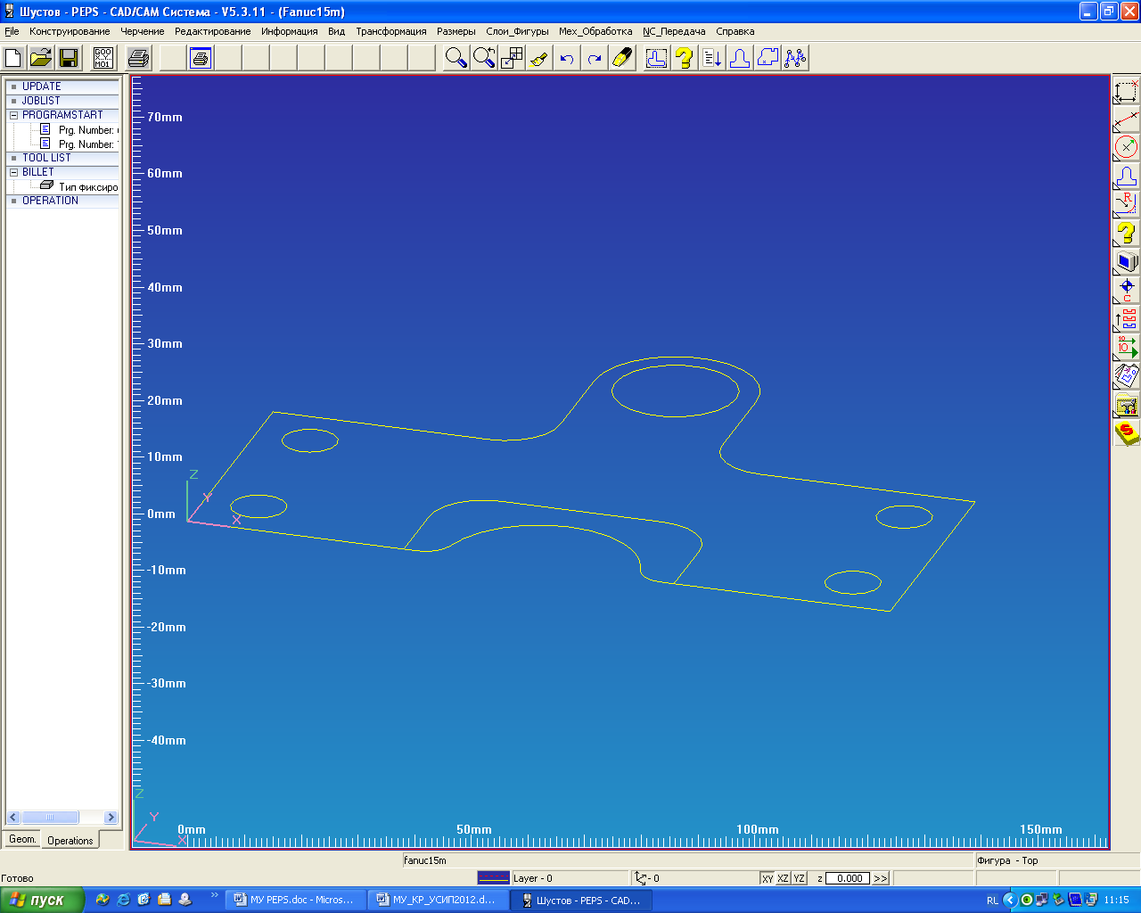
Task: Click the yellow question mark in top toolbar
Action: pyautogui.click(x=684, y=58)
